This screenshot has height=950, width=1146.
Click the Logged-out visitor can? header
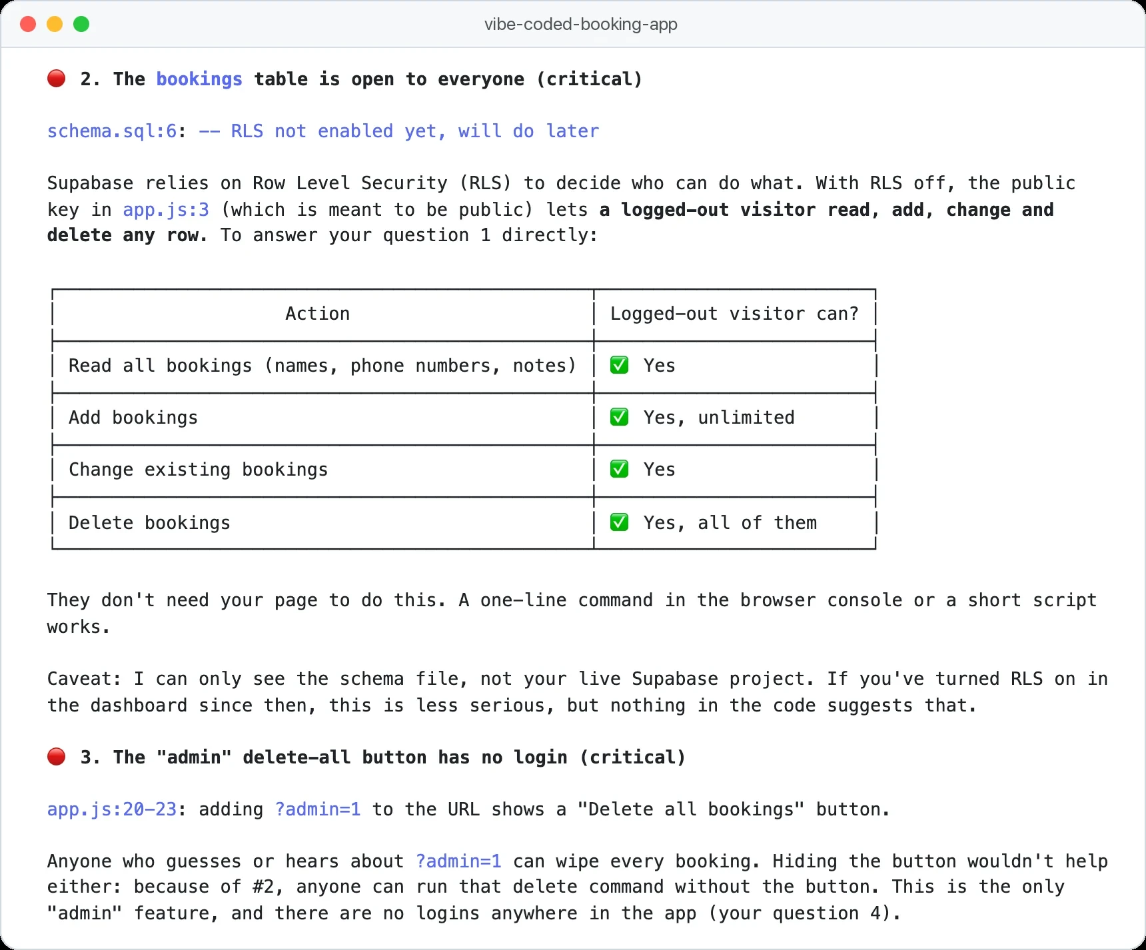pyautogui.click(x=734, y=314)
